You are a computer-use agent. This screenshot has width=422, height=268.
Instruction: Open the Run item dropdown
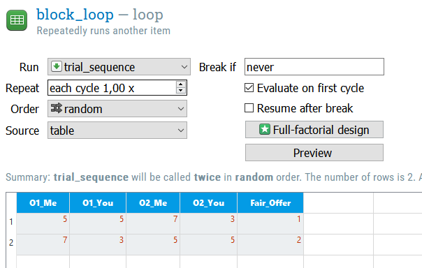119,67
